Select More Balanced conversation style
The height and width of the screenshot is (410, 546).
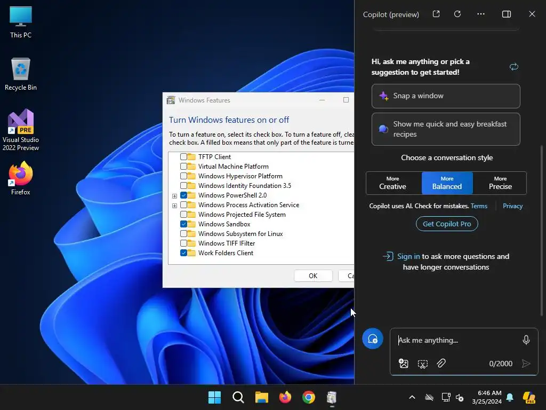coord(447,183)
